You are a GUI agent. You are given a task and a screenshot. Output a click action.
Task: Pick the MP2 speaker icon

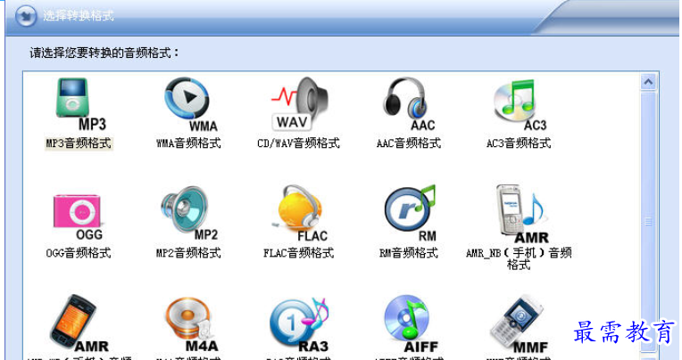(189, 214)
